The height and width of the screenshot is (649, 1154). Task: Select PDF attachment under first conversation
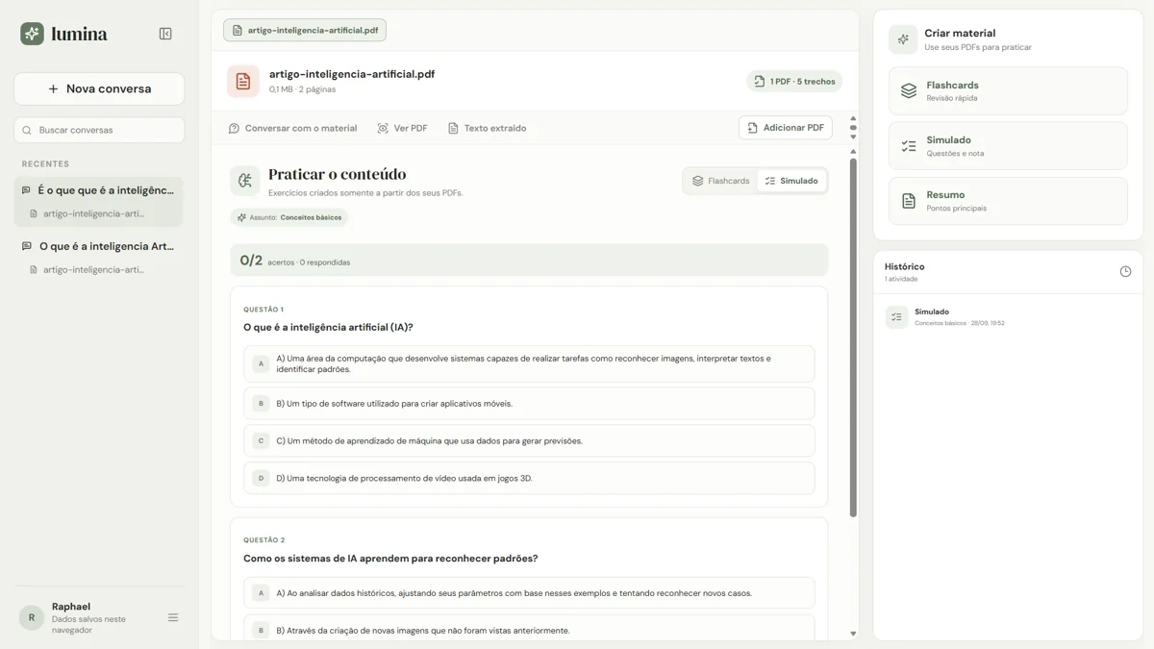pyautogui.click(x=88, y=213)
